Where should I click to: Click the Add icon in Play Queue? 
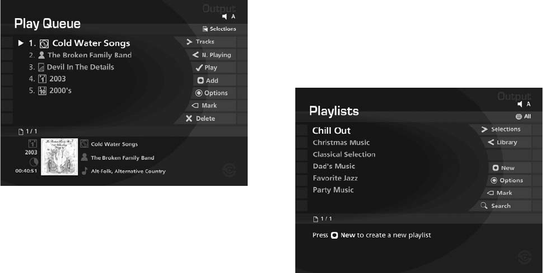201,81
